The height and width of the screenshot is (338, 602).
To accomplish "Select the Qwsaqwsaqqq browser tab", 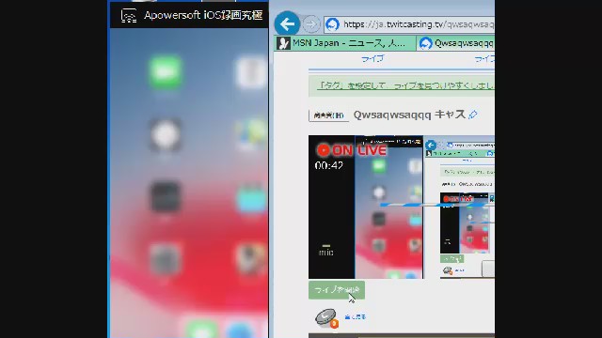I will coord(455,43).
